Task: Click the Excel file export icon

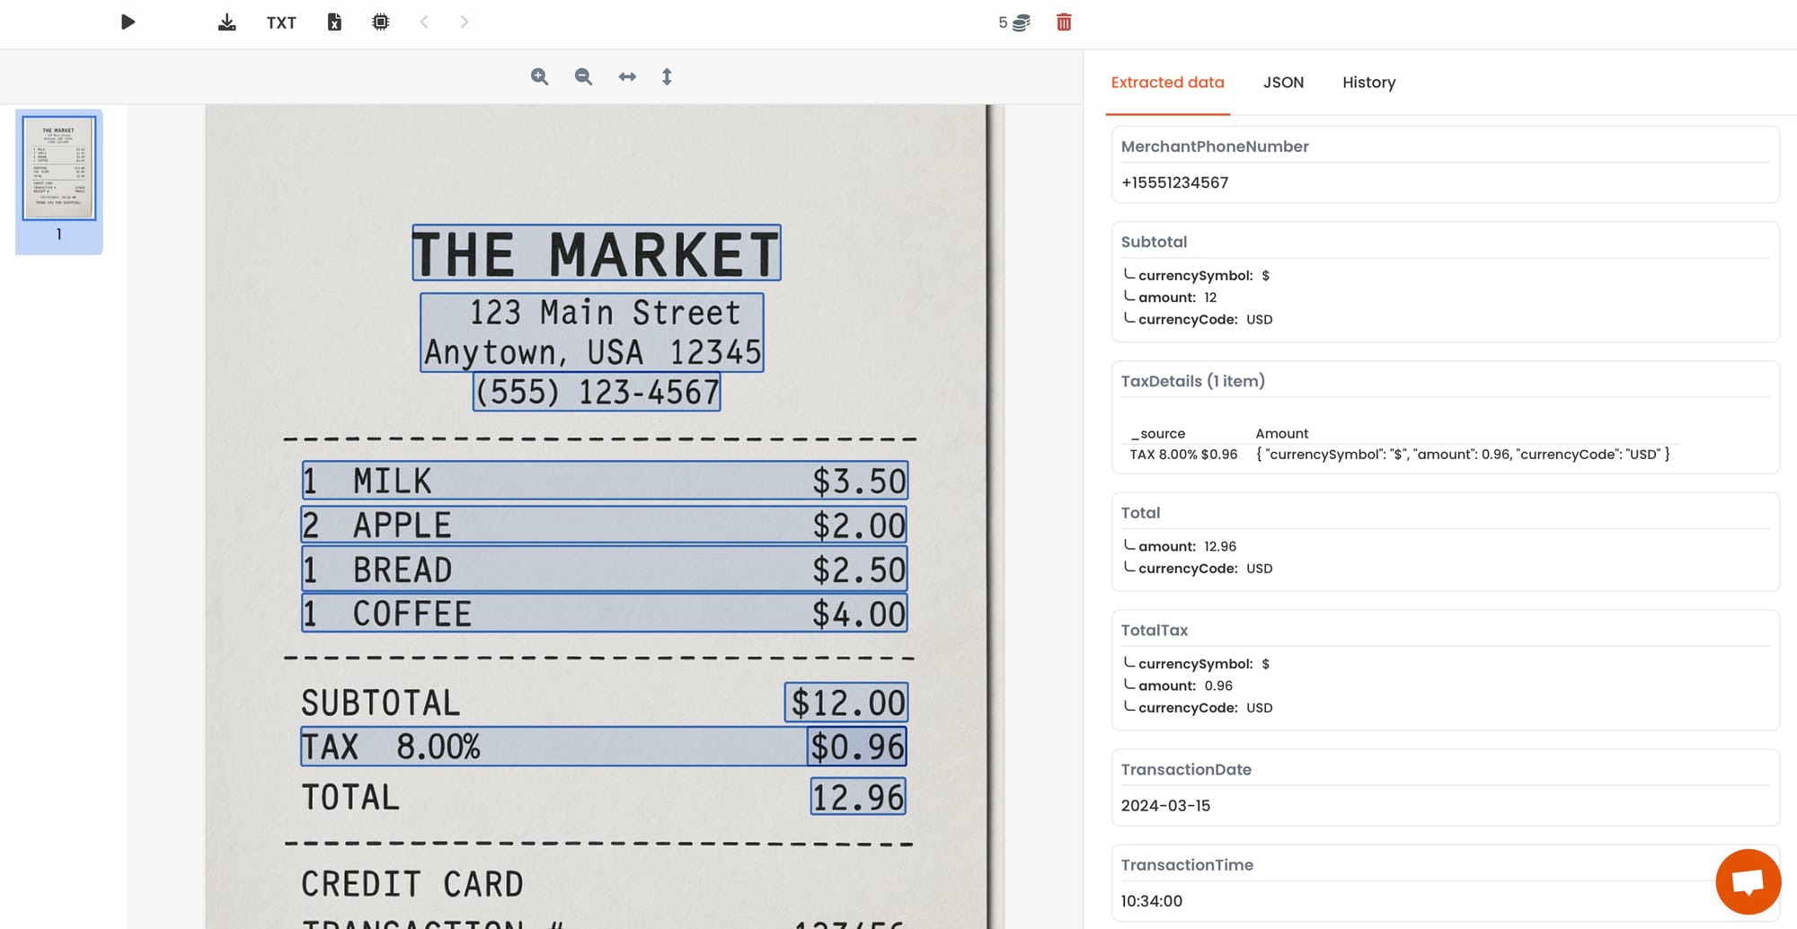Action: pos(334,22)
